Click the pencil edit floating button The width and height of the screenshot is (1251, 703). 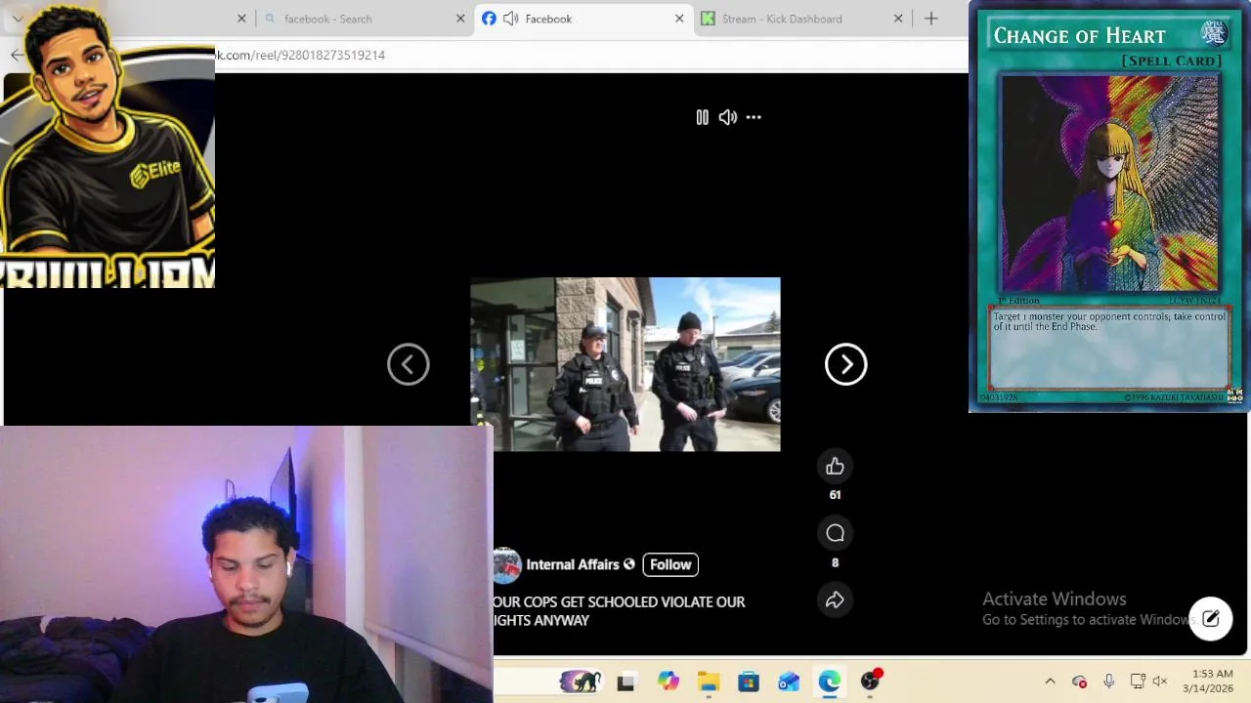1211,619
